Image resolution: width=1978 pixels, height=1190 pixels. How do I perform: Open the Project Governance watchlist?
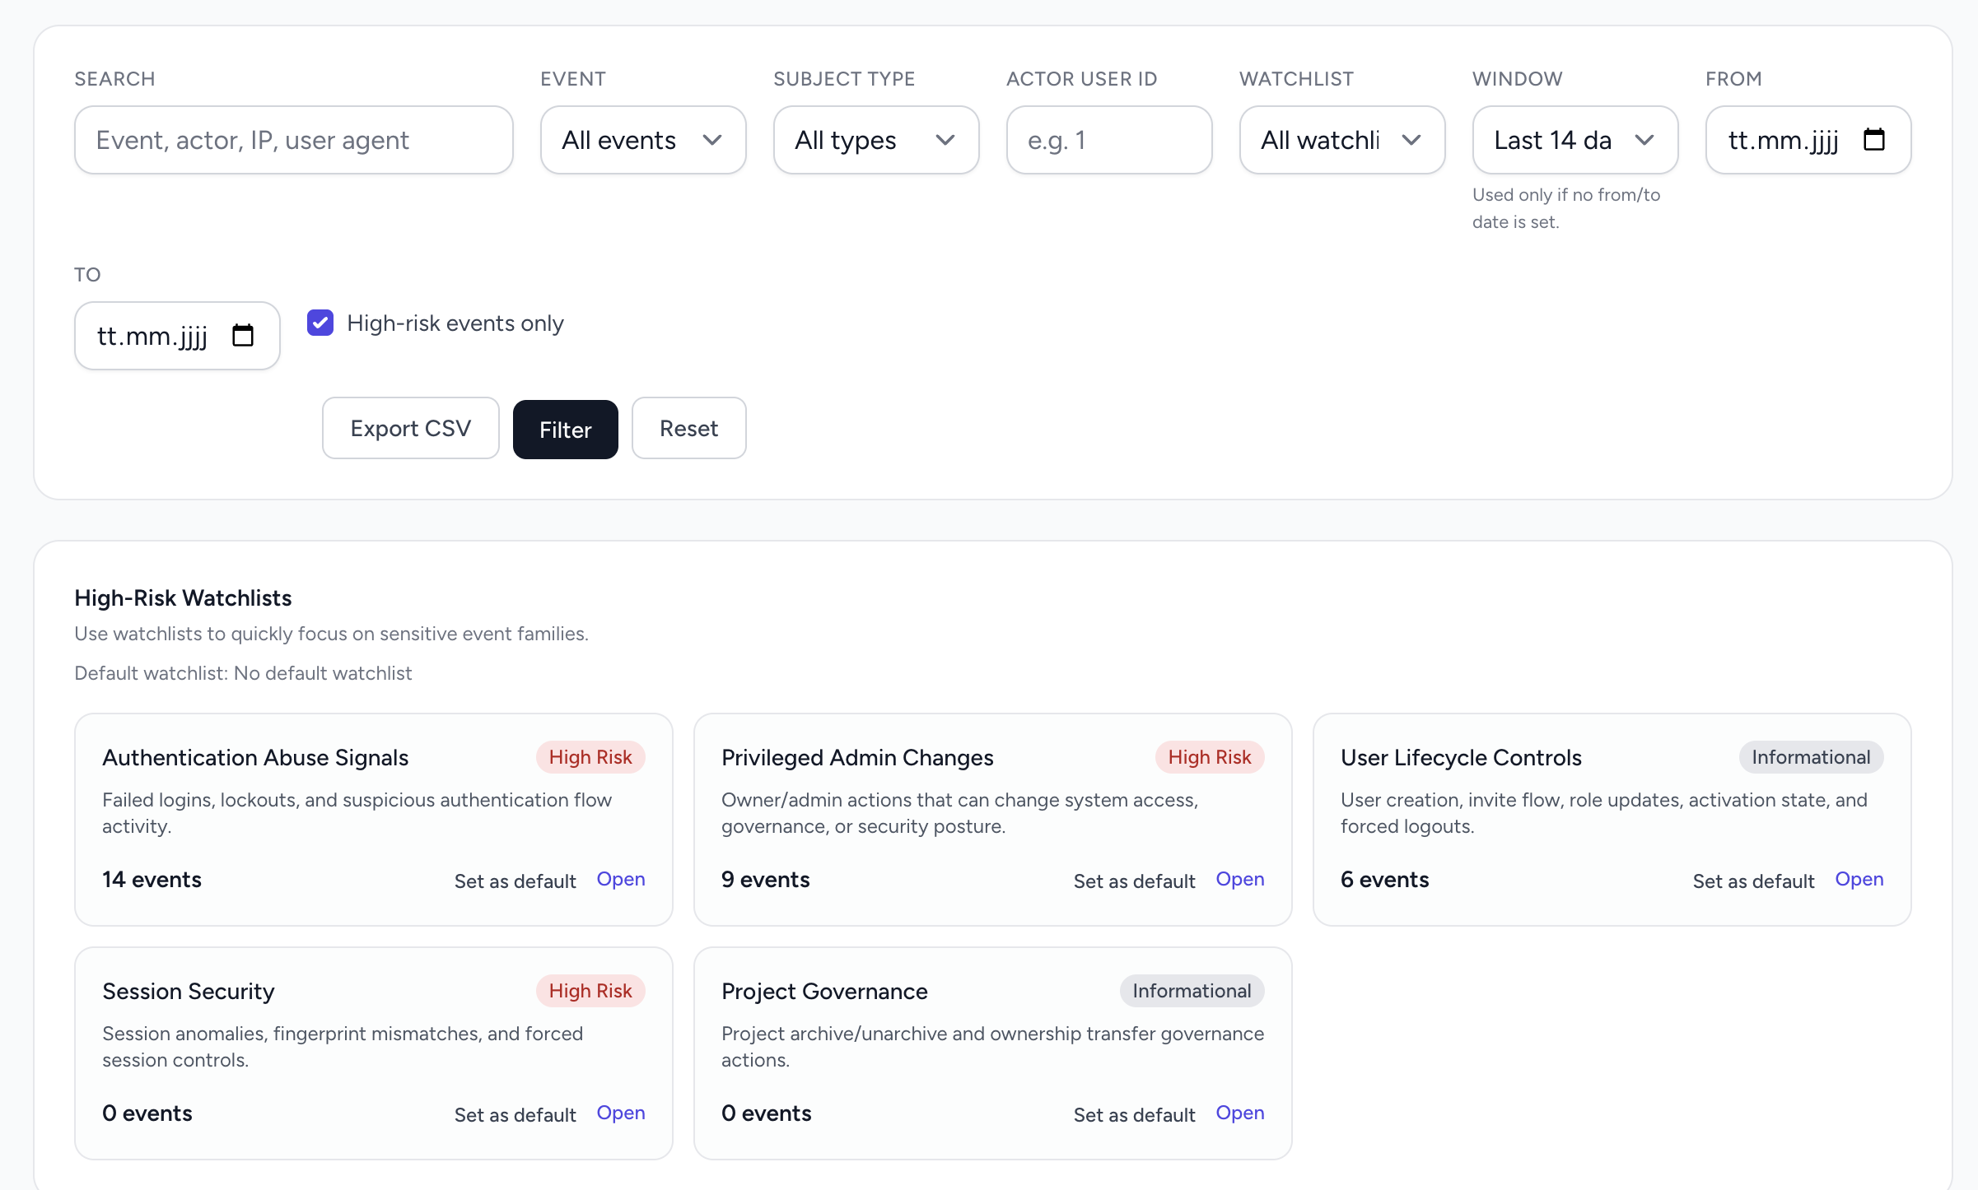pos(1240,1113)
